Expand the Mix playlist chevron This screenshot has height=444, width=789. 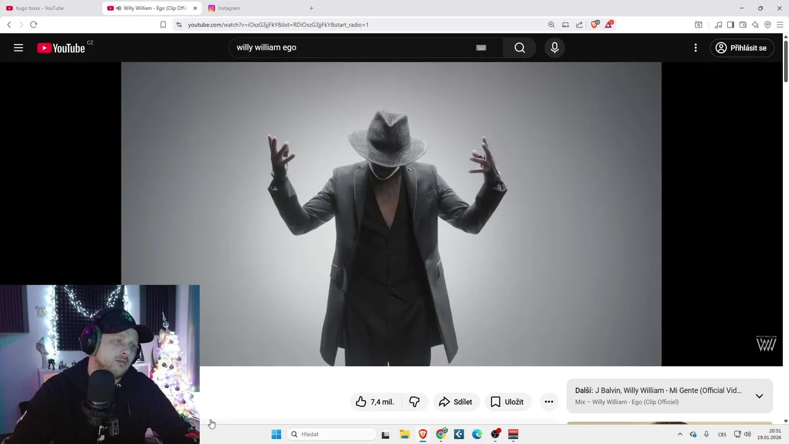point(759,396)
